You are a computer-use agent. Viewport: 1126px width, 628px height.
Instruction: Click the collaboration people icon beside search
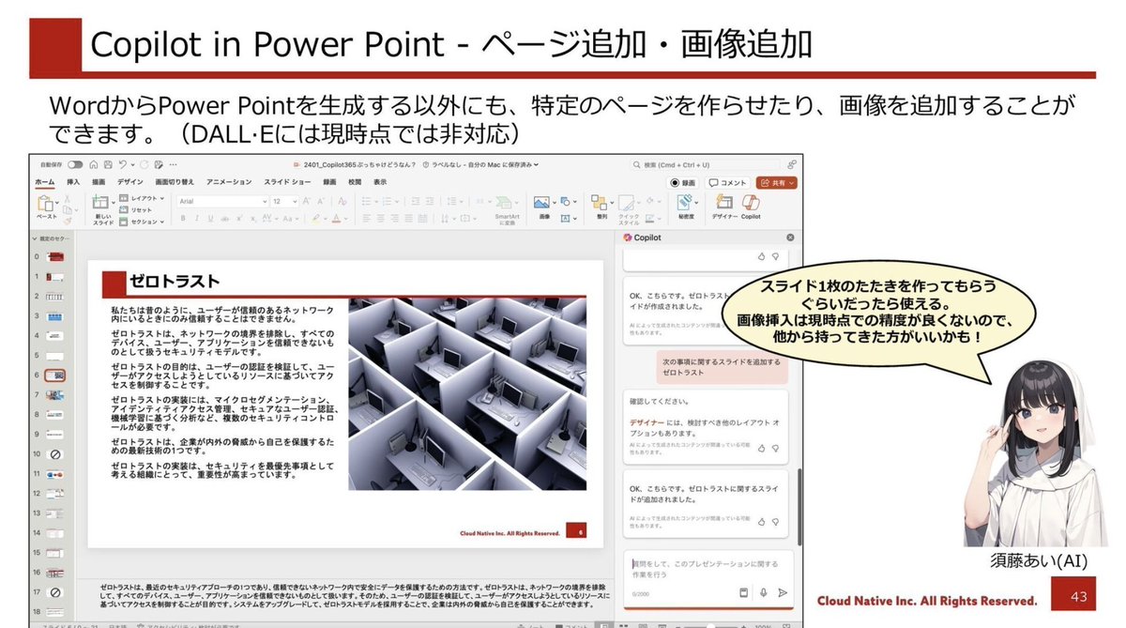coord(792,164)
